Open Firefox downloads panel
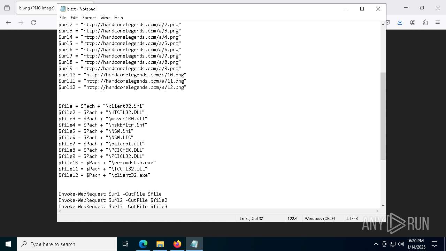This screenshot has height=251, width=446. tap(400, 22)
